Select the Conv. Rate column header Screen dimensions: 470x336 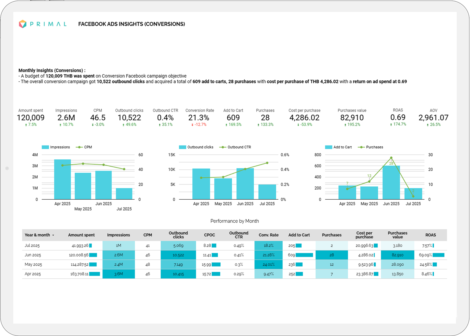[x=268, y=235]
